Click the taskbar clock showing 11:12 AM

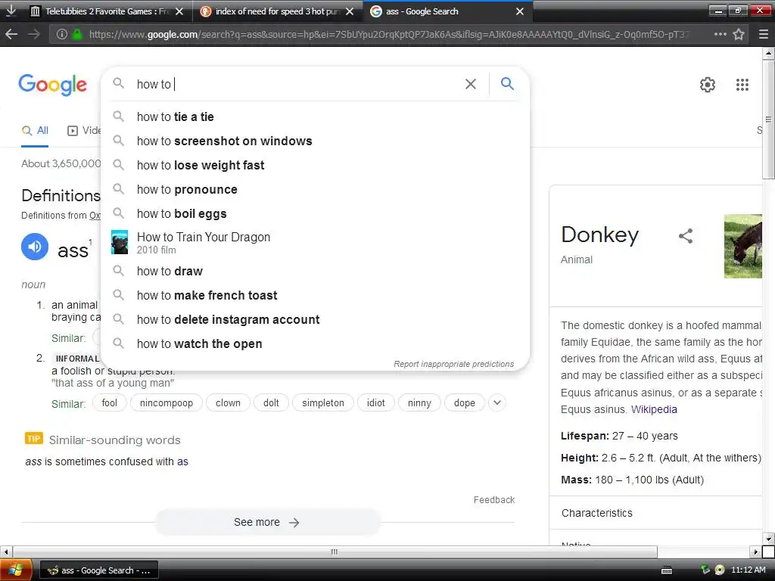pos(749,570)
